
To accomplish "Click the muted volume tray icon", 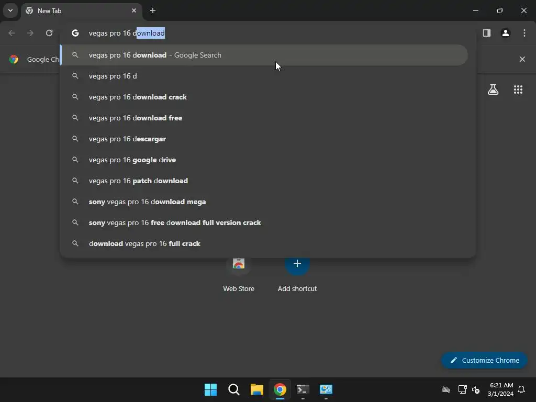I will pyautogui.click(x=475, y=389).
